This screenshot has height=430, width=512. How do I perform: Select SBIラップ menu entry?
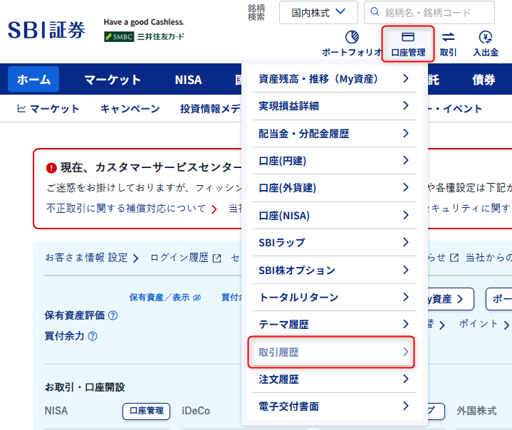335,243
